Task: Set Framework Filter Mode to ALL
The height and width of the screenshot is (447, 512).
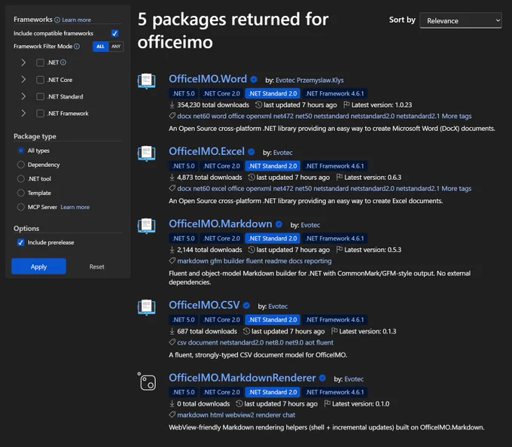Action: tap(101, 47)
